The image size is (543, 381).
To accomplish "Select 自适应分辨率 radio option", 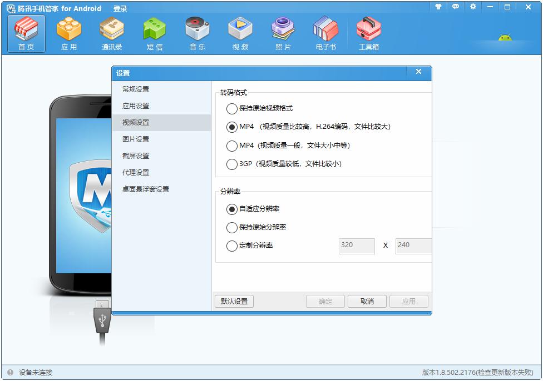I will pos(253,209).
